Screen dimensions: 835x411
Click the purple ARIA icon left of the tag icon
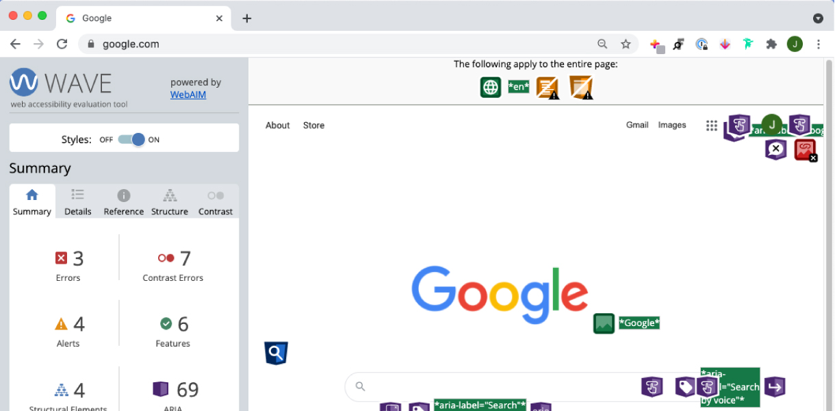click(x=652, y=387)
